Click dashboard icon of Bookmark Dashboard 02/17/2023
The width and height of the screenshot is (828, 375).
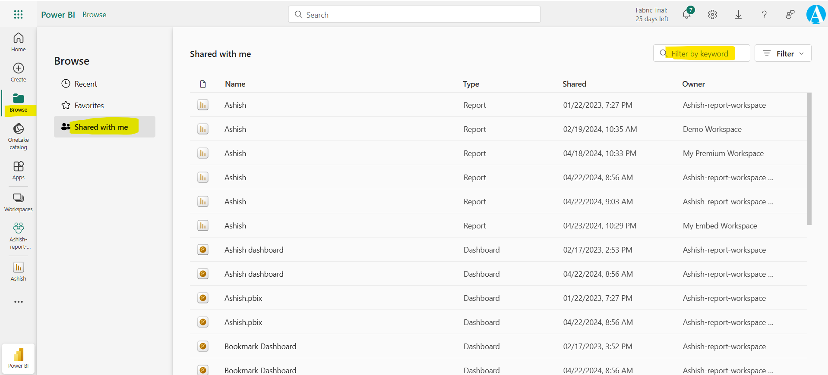203,346
